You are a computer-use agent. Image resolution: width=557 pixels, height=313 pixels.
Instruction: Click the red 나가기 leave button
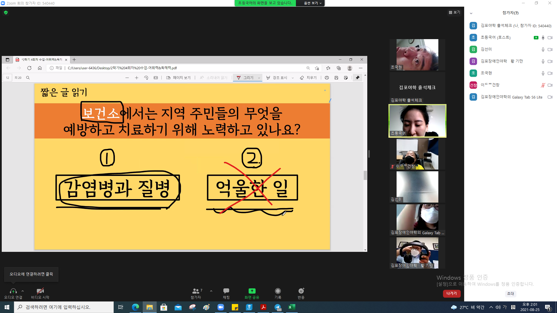tap(452, 293)
